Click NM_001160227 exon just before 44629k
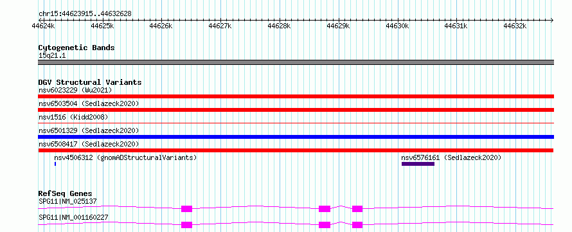The height and width of the screenshot is (232, 572). point(325,225)
